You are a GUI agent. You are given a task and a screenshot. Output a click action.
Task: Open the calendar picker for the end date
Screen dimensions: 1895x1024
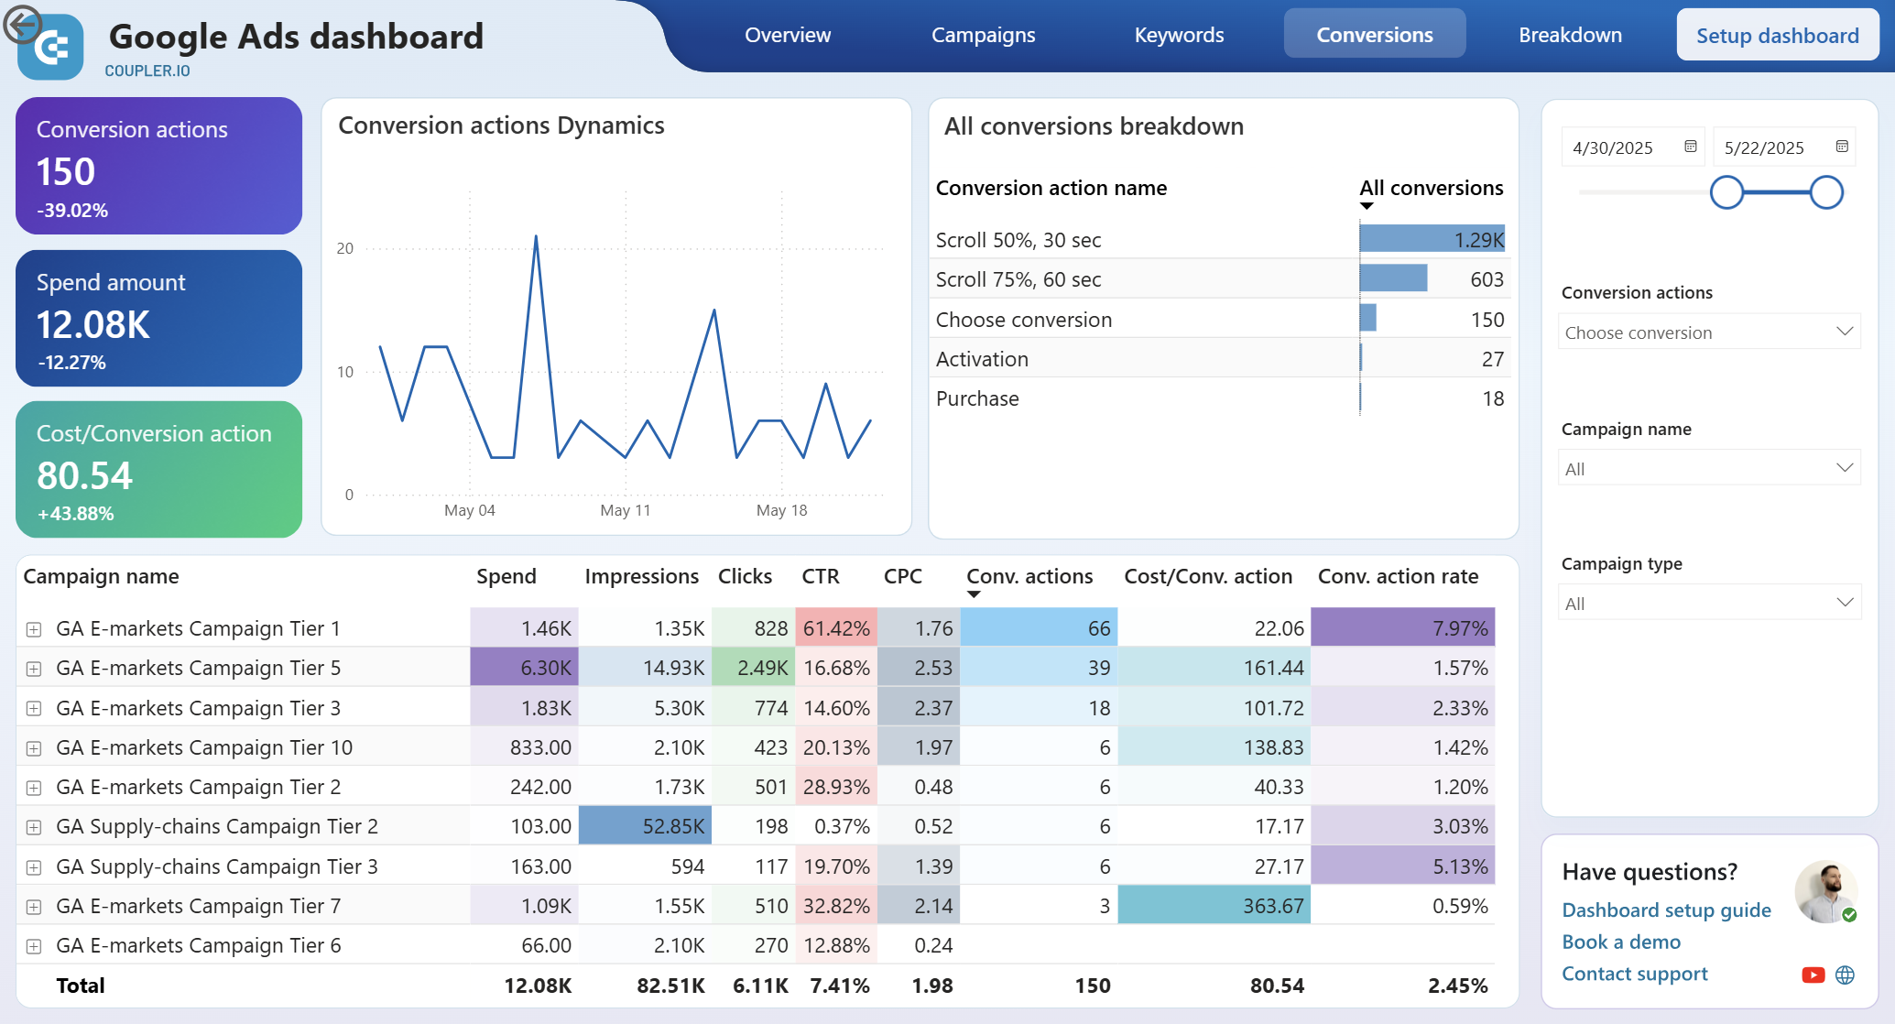pyautogui.click(x=1841, y=146)
